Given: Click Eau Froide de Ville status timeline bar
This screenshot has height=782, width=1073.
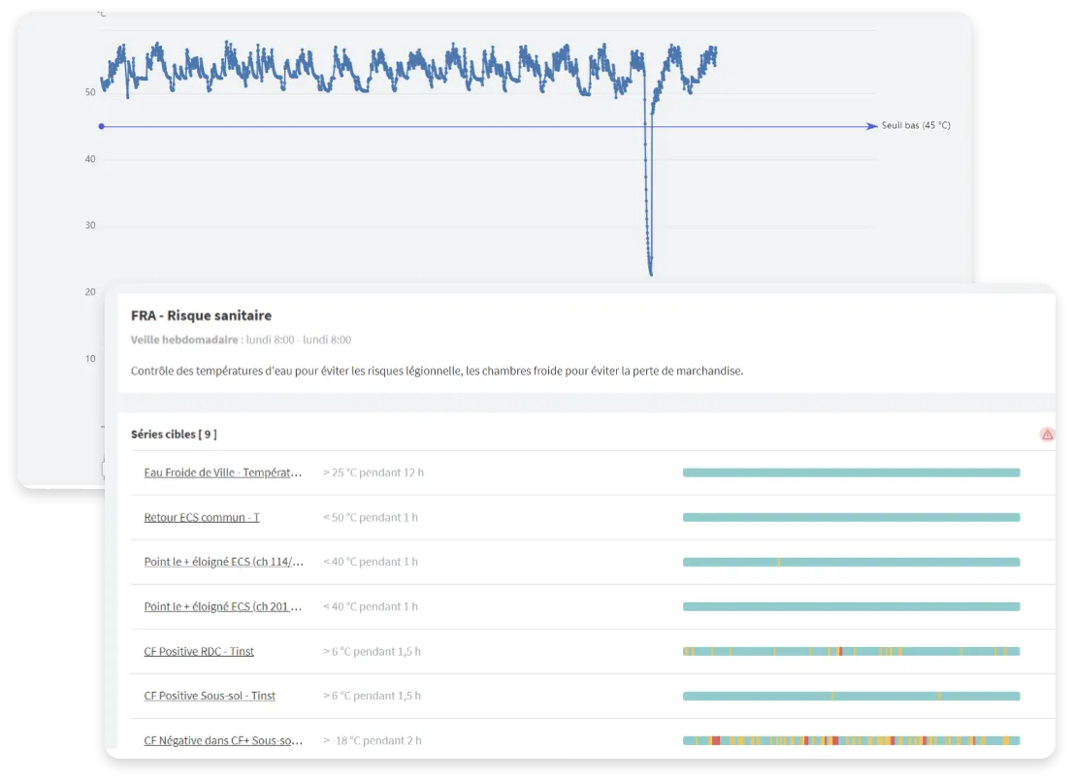Looking at the screenshot, I should click(851, 472).
